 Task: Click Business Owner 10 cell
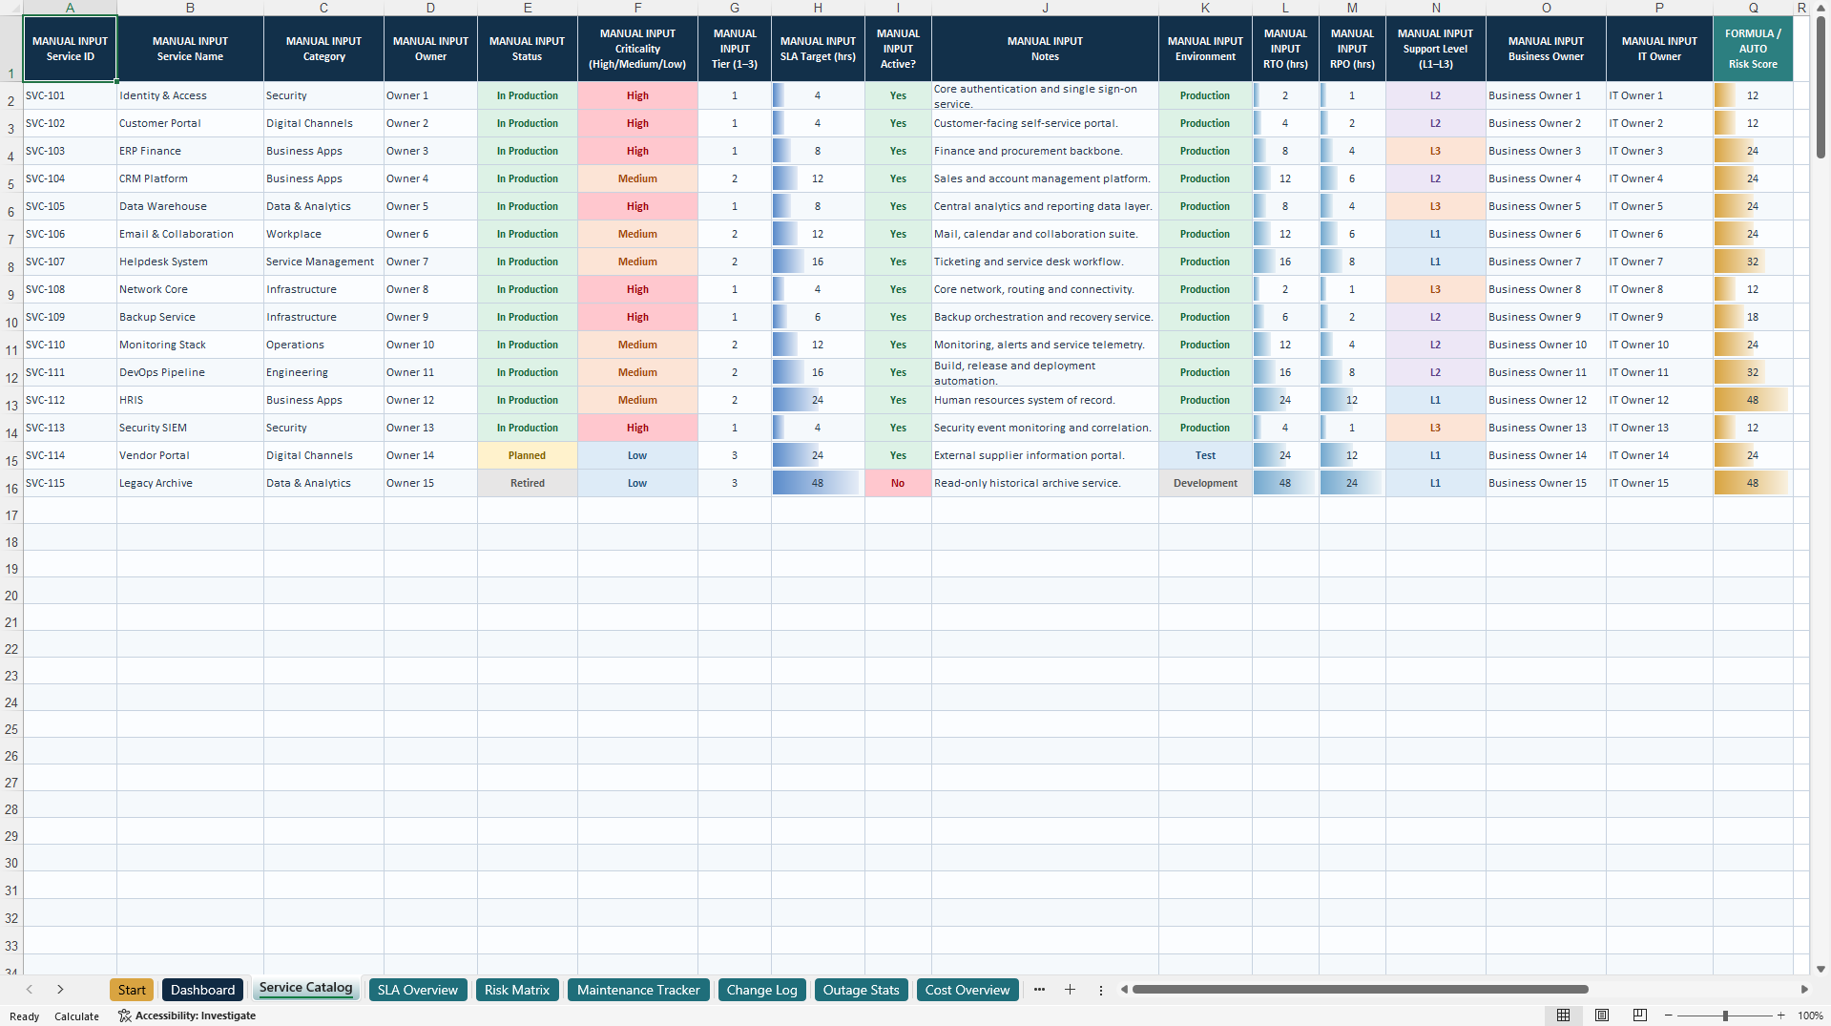[1546, 345]
